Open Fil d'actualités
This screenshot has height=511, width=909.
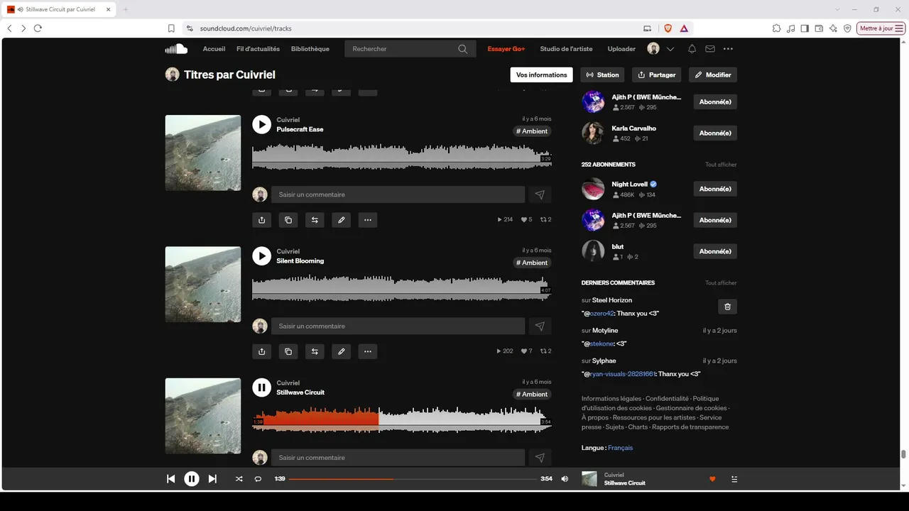click(x=258, y=49)
